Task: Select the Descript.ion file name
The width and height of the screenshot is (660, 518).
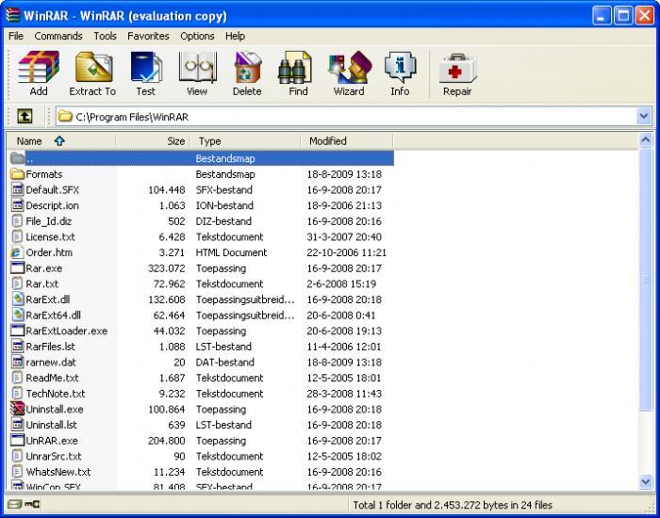Action: pos(52,205)
